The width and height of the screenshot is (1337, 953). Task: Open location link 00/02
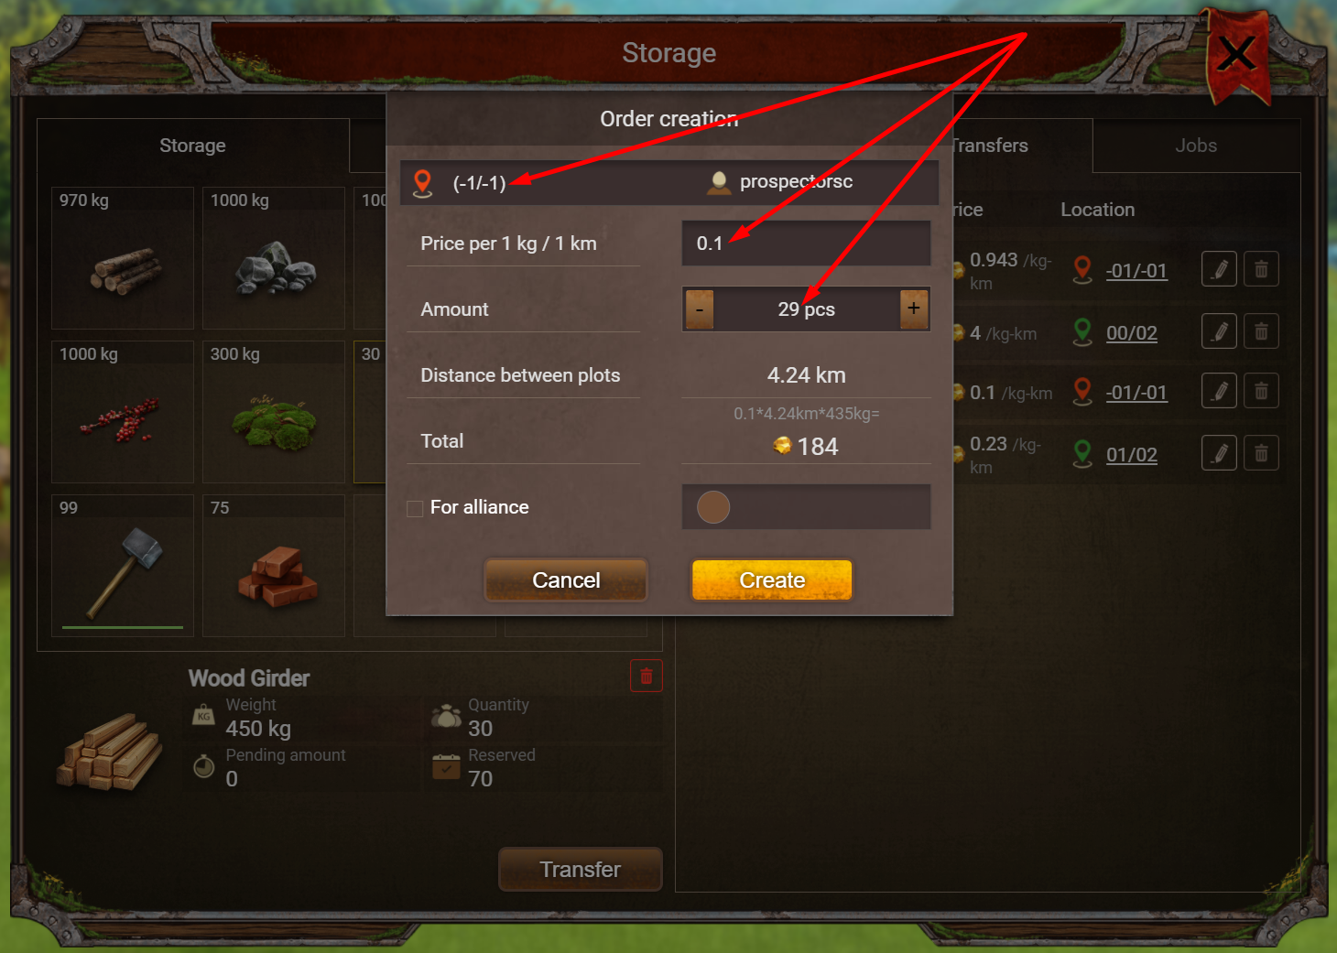tap(1132, 333)
